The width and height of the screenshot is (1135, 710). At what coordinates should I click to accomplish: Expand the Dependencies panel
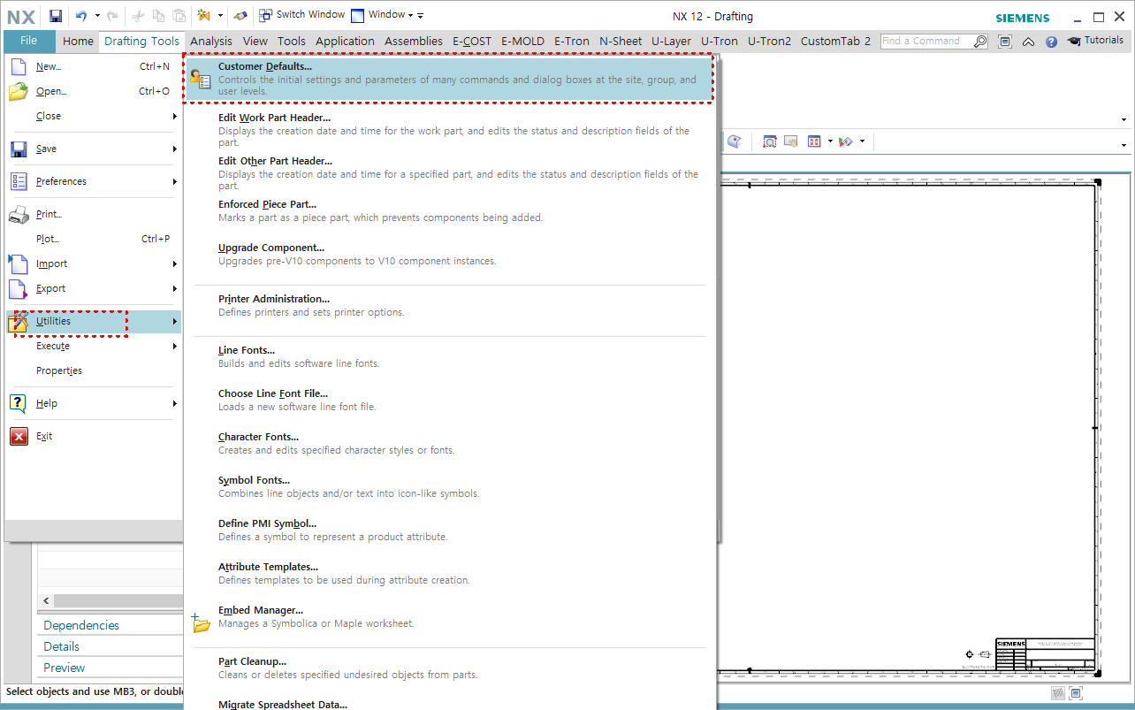tap(110, 625)
